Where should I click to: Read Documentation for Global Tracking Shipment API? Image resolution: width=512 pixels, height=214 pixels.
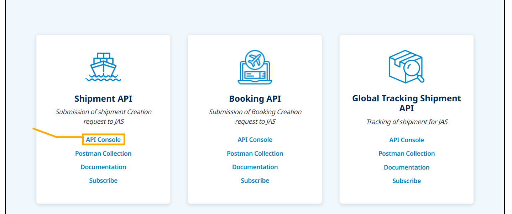[x=407, y=167]
